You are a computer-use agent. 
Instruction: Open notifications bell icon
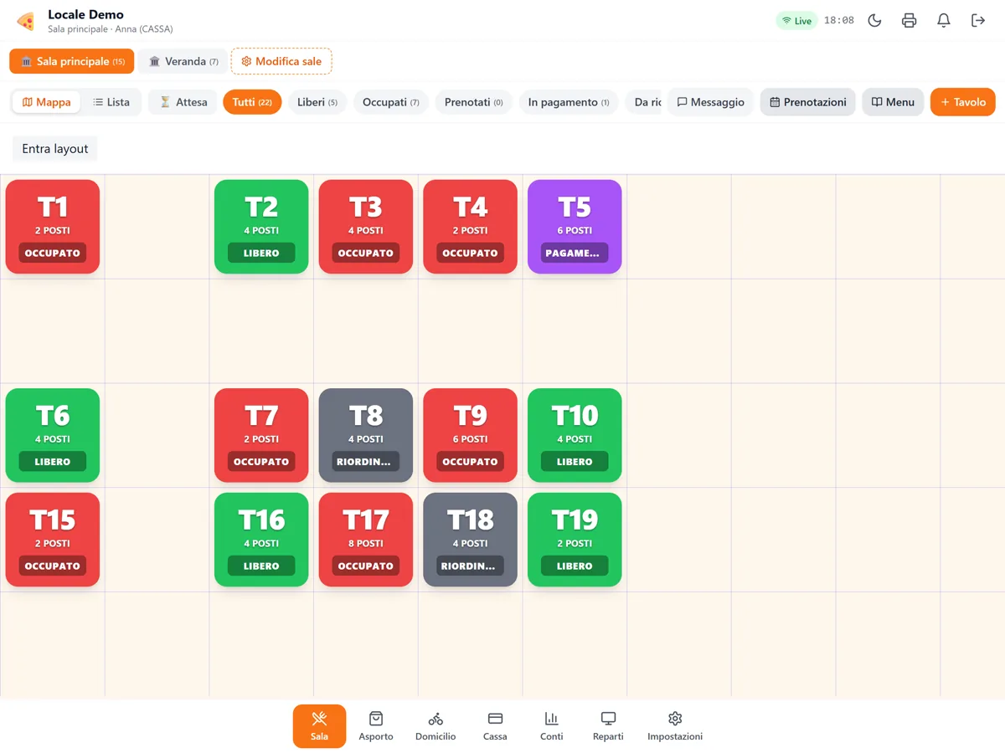click(x=943, y=21)
